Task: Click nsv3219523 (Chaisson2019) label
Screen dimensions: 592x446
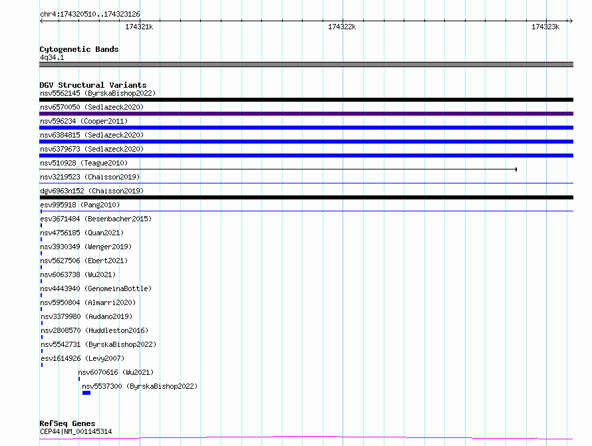Action: [x=90, y=177]
